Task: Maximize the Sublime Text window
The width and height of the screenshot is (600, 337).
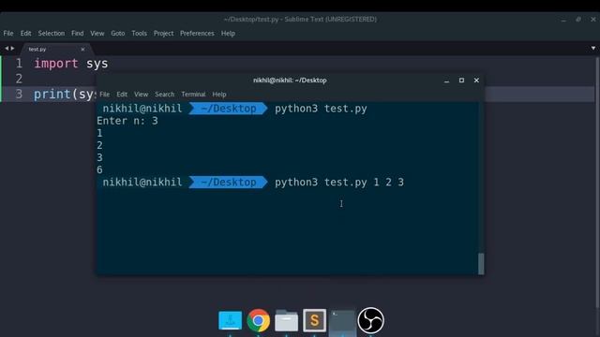Action: pos(578,19)
